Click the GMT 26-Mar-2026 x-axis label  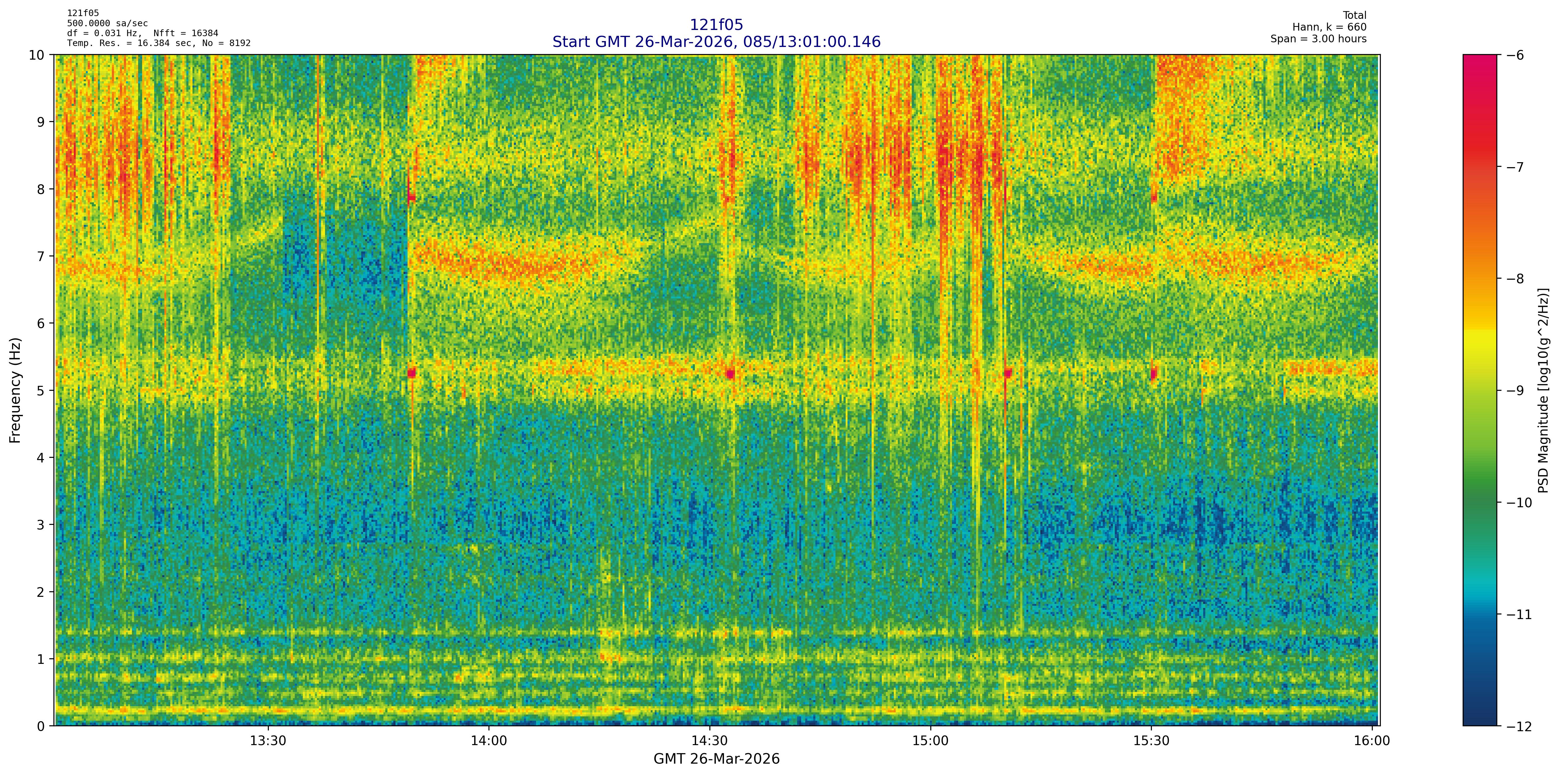tap(716, 759)
